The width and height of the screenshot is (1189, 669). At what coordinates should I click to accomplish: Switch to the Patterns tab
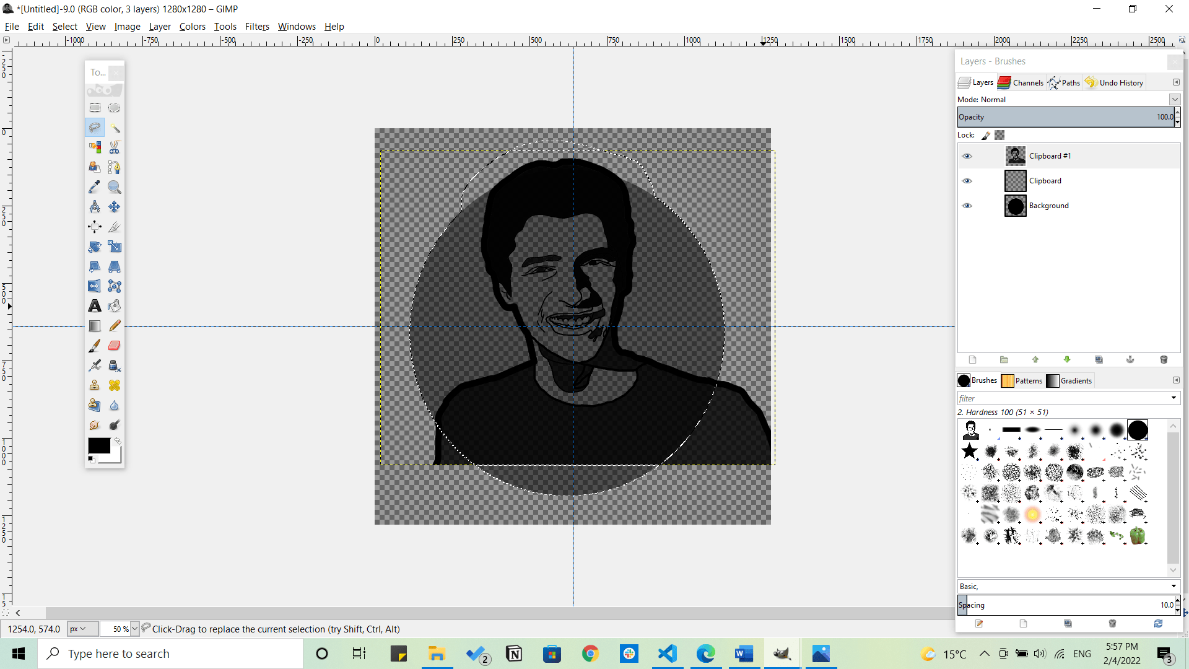[x=1022, y=380]
